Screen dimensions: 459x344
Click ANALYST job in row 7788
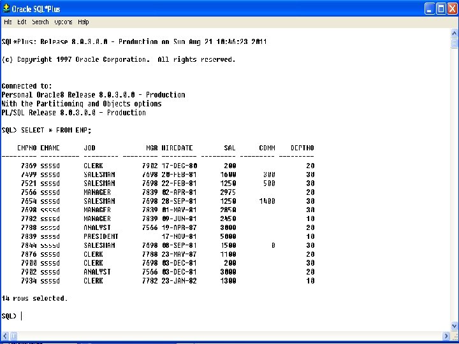97,227
